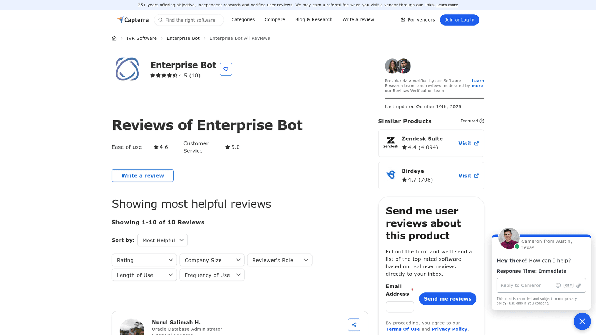Image resolution: width=596 pixels, height=335 pixels.
Task: Click the Ease of use 4.6 rating
Action: tap(161, 147)
